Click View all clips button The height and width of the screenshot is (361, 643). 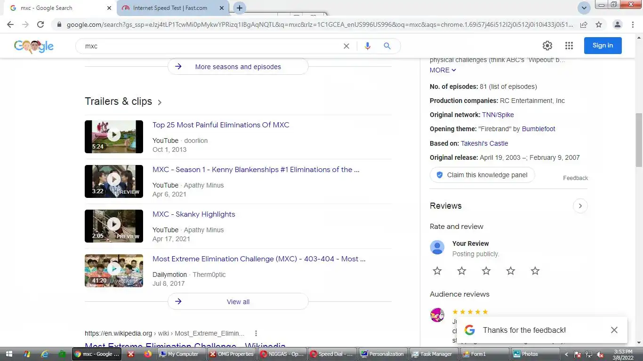[x=238, y=302]
